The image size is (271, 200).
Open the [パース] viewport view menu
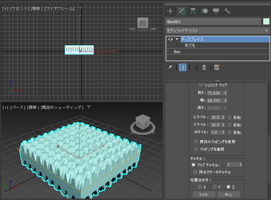pyautogui.click(x=18, y=107)
